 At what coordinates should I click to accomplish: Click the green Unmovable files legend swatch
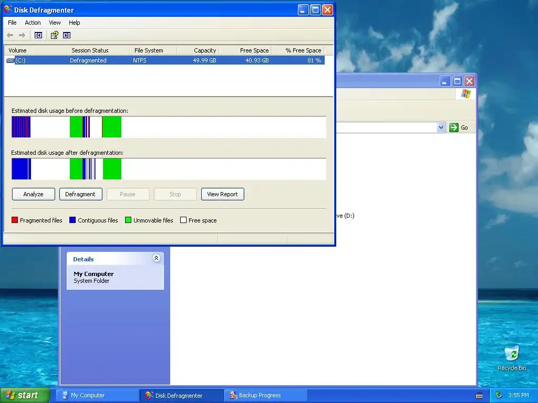(x=128, y=220)
